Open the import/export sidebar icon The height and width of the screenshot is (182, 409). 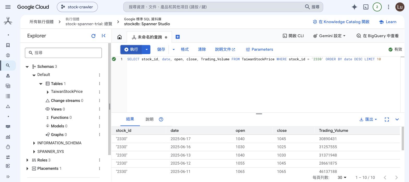8,76
